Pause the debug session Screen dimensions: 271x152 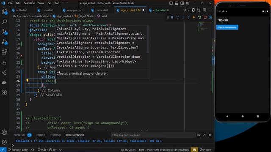pos(172,17)
